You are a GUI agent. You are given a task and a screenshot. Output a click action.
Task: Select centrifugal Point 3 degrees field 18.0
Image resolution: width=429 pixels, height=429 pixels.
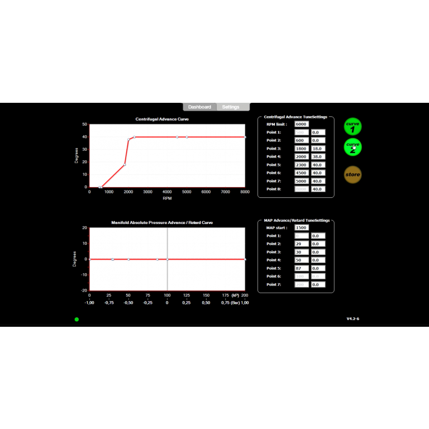(x=318, y=149)
